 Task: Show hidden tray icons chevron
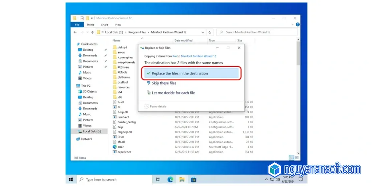tap(266, 179)
